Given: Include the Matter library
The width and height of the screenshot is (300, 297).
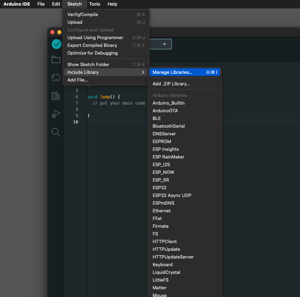Looking at the screenshot, I should [x=185, y=288].
